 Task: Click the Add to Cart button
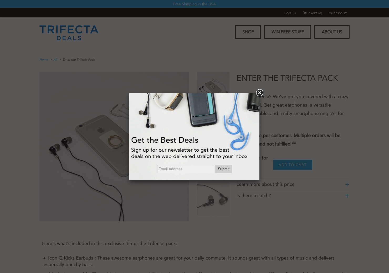click(x=293, y=165)
